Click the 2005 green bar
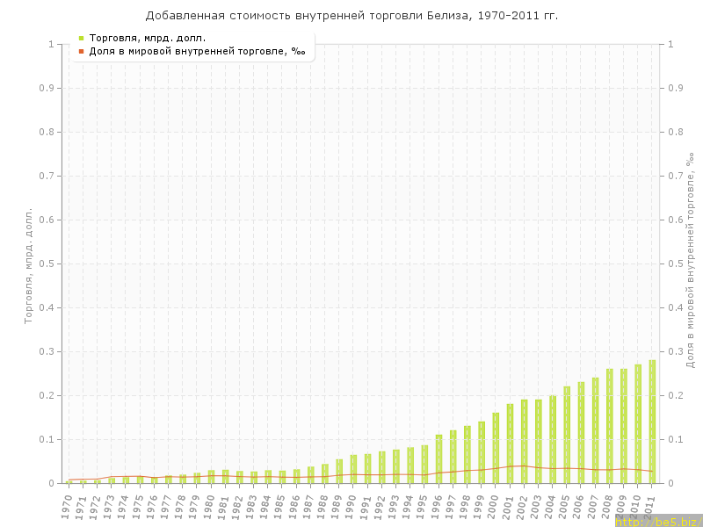703x527 pixels. pos(567,435)
